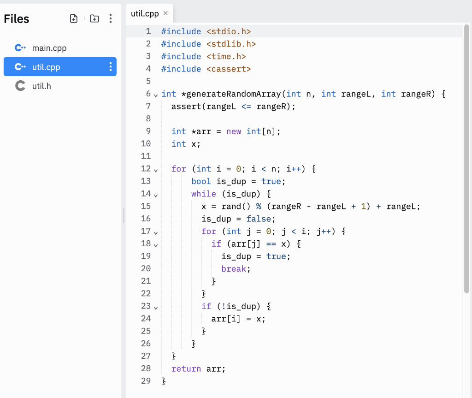Open the options menu on the util.cpp row
Image resolution: width=472 pixels, height=398 pixels.
110,66
